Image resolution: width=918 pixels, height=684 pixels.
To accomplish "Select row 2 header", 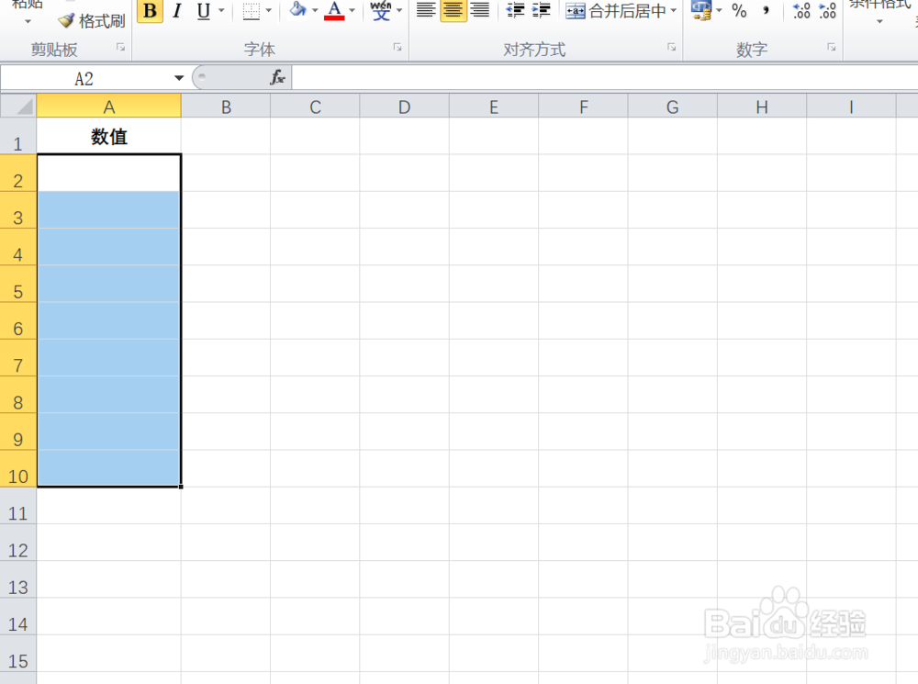I will tap(18, 174).
